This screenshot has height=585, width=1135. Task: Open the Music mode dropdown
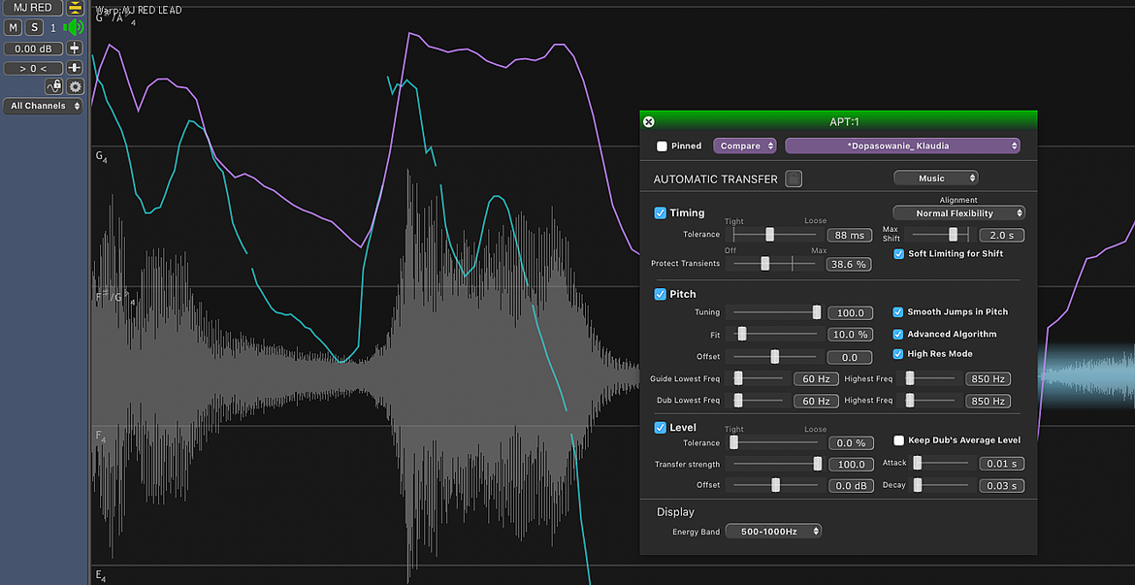tap(936, 179)
